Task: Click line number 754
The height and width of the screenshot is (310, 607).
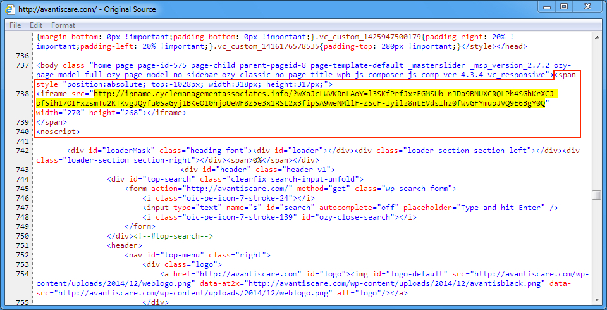Action: (x=21, y=273)
